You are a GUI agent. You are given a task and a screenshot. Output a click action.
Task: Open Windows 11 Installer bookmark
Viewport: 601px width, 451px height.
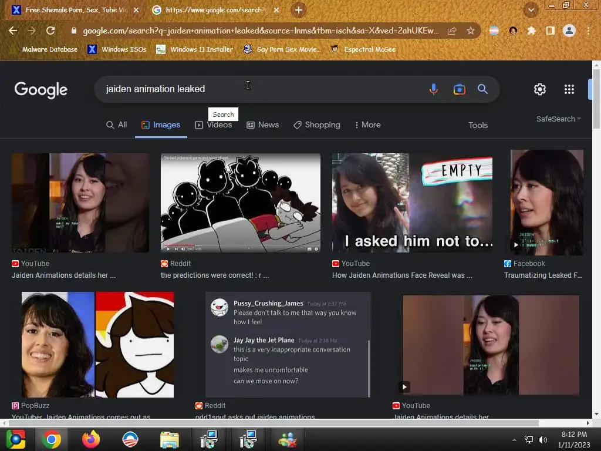point(195,49)
